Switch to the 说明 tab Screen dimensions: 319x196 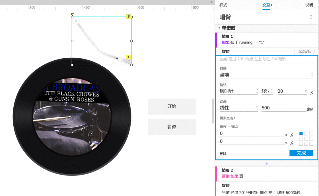pyautogui.click(x=309, y=5)
